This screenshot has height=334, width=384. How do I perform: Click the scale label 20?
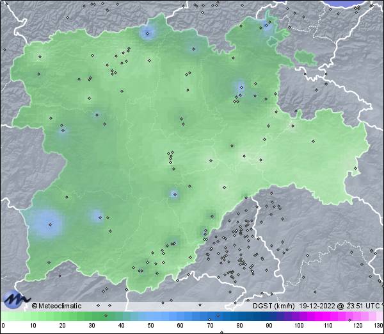point(63,326)
